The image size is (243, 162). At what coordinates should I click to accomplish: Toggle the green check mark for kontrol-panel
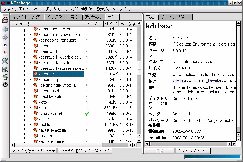pyautogui.click(x=87, y=113)
